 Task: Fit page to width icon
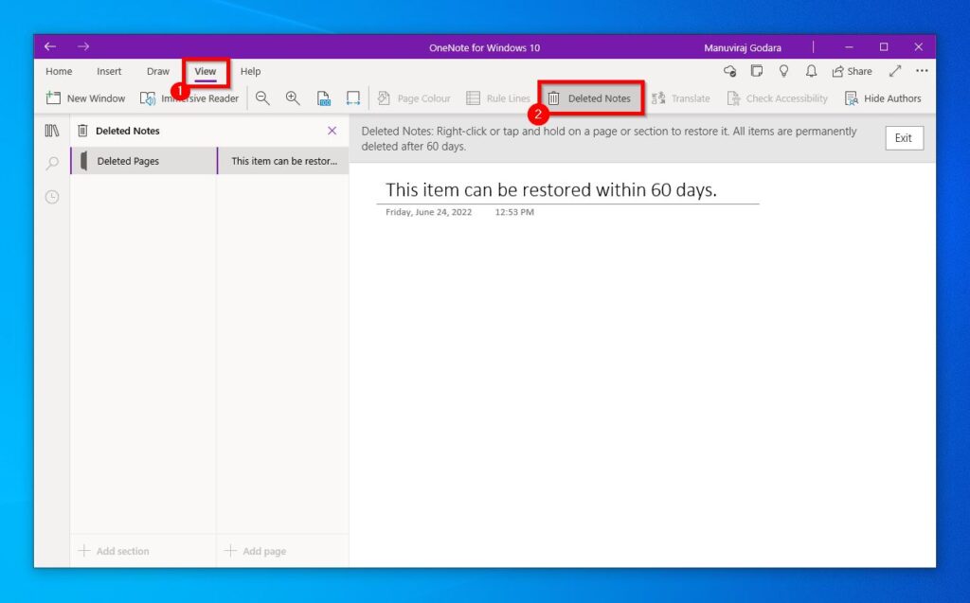pyautogui.click(x=352, y=98)
